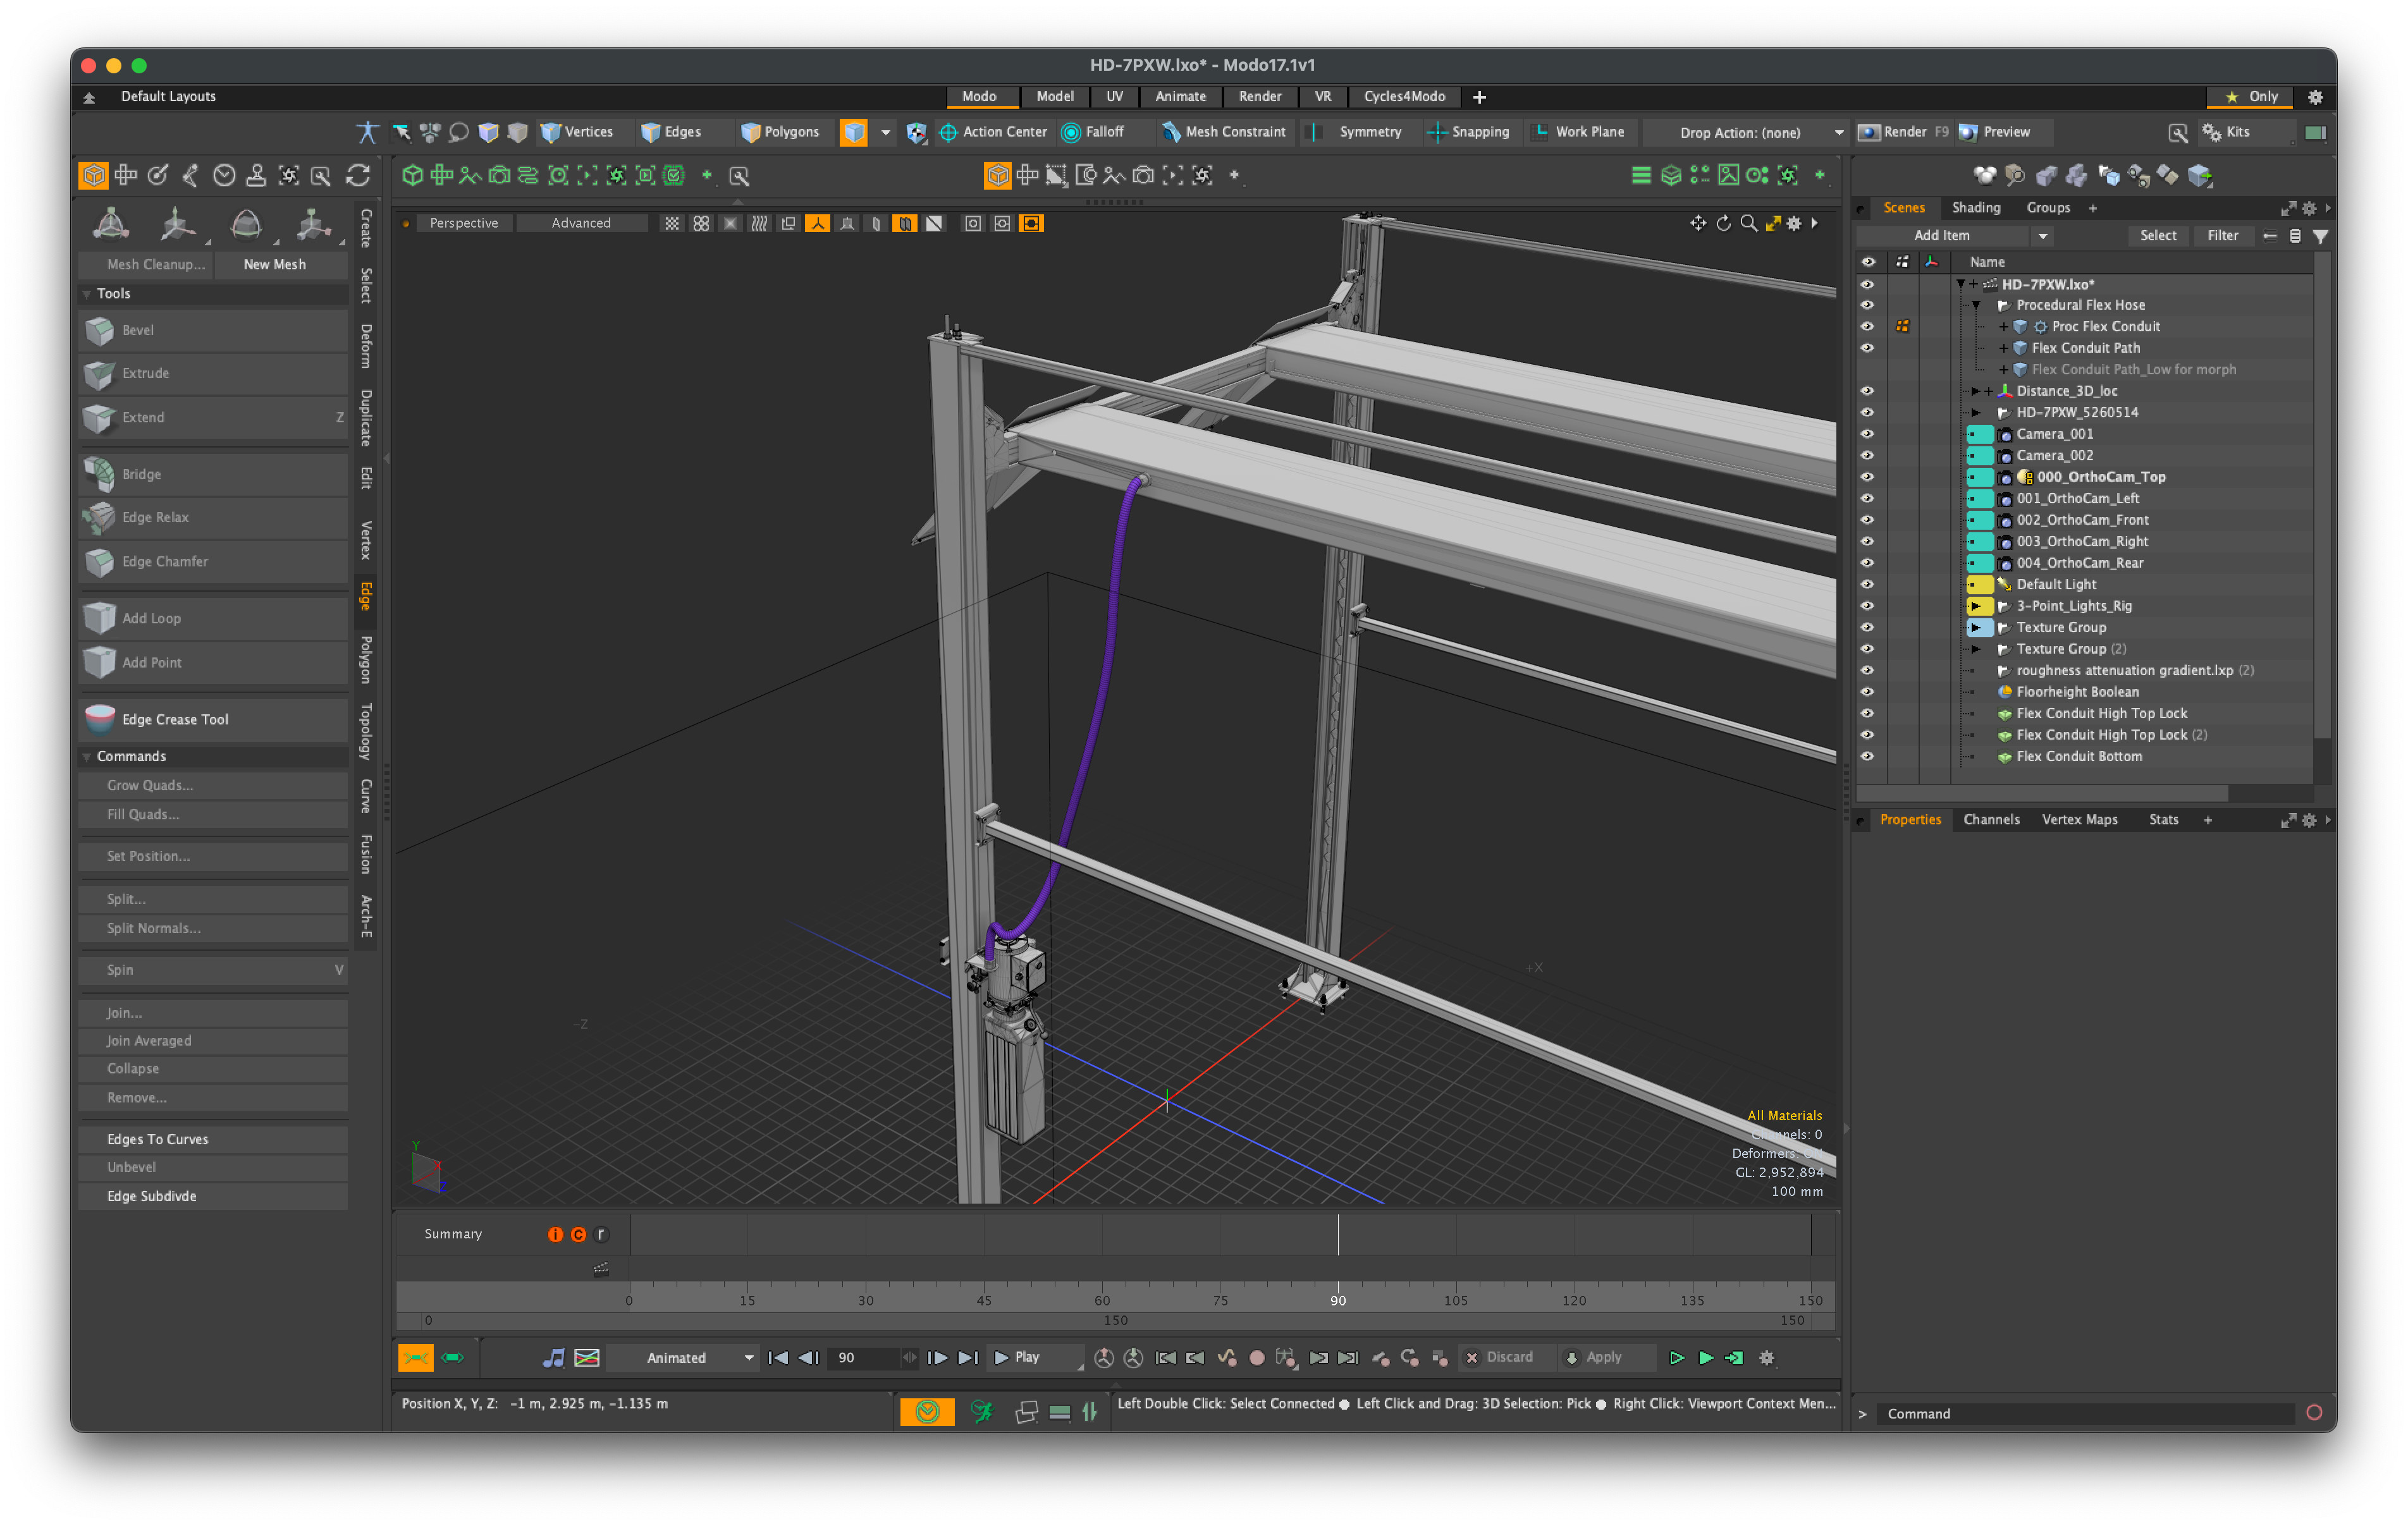This screenshot has width=2408, height=1526.
Task: Toggle the Work Plane
Action: point(1579,132)
